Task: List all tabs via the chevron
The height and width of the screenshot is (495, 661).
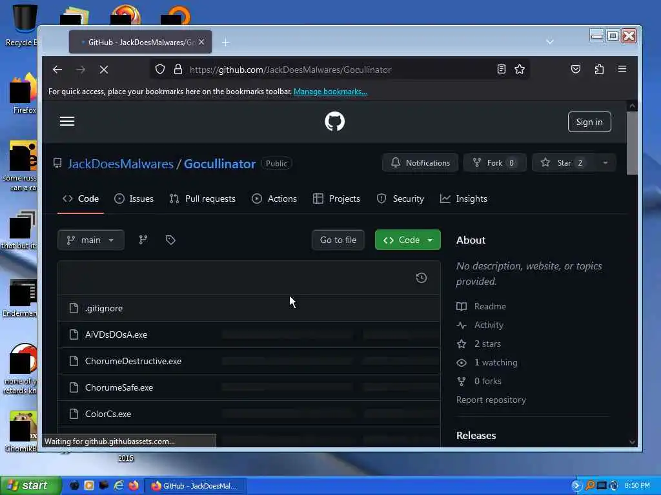Action: point(550,42)
